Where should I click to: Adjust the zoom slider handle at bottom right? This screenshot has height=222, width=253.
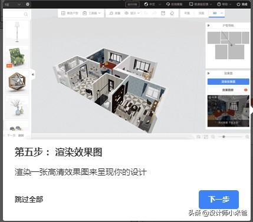(224, 137)
